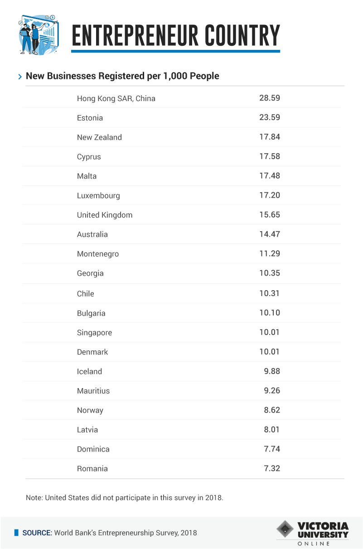Click the Iceland value 9.88
Image resolution: width=363 pixels, height=549 pixels.
pyautogui.click(x=272, y=371)
